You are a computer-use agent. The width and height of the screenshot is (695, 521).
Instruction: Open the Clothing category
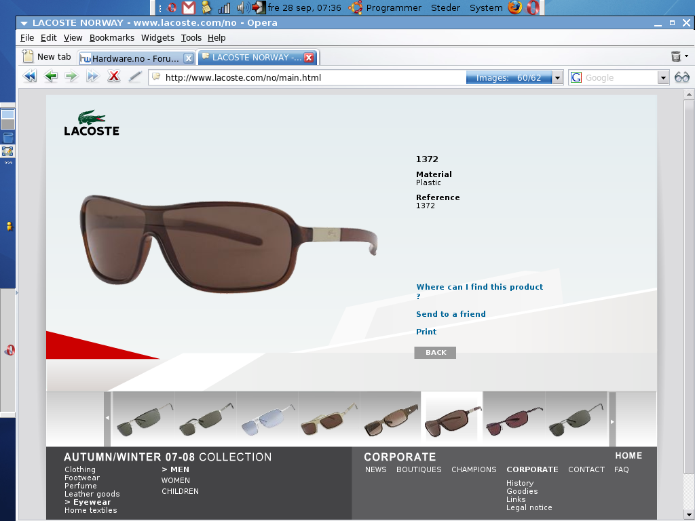(80, 469)
